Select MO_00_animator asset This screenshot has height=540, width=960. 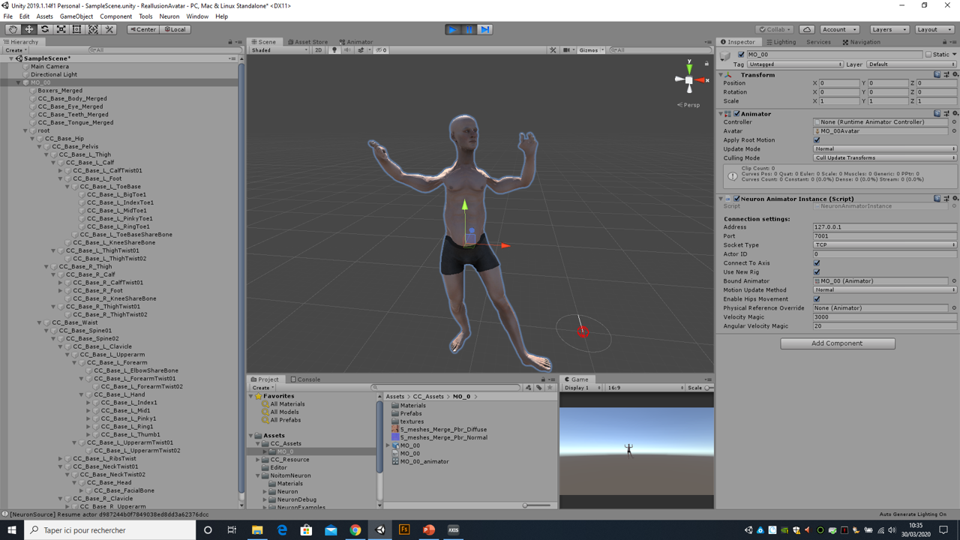(x=424, y=462)
